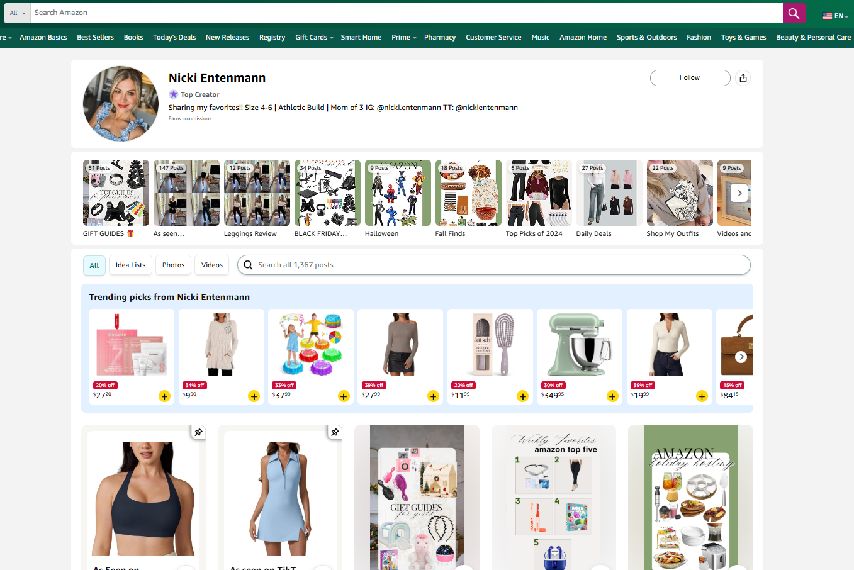Switch to the Videos tab
854x570 pixels.
point(212,265)
